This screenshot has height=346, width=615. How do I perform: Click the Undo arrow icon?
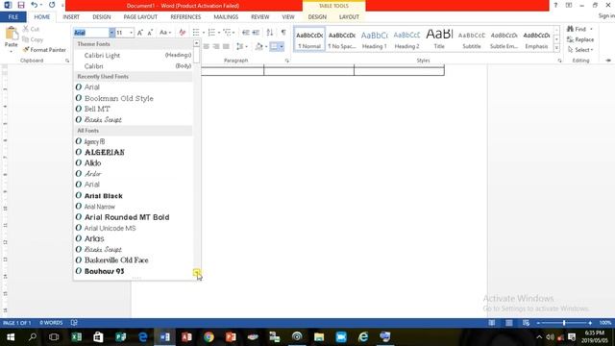tap(35, 5)
